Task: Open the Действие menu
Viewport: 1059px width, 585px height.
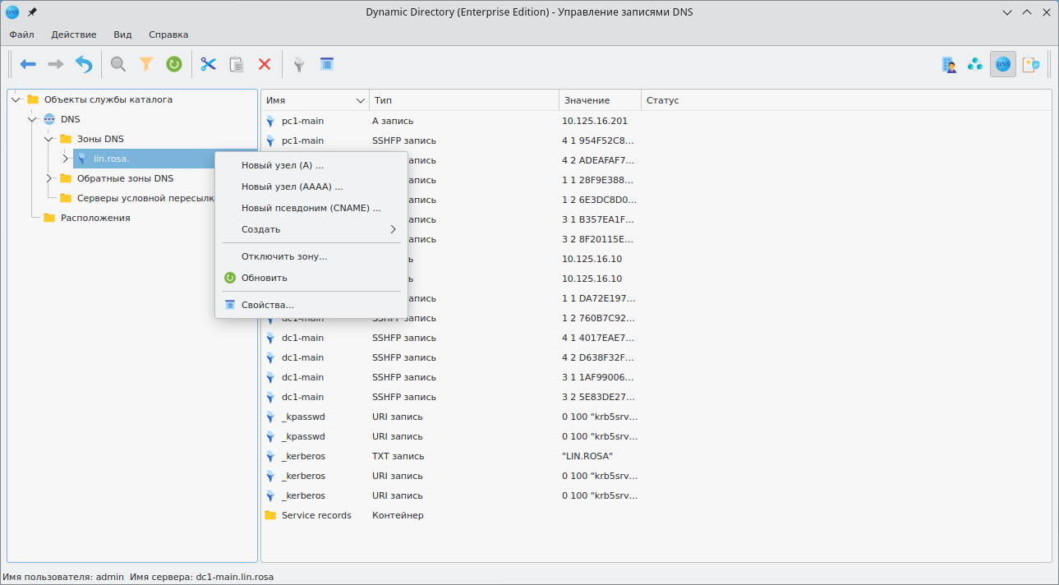Action: coord(74,35)
